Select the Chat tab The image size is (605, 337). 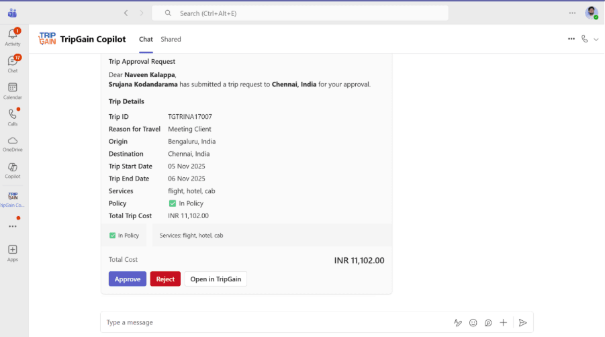point(146,40)
